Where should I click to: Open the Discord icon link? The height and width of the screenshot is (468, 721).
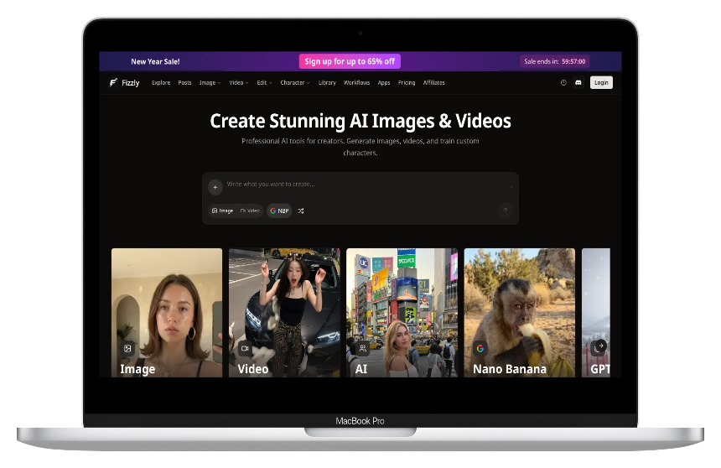coord(578,82)
